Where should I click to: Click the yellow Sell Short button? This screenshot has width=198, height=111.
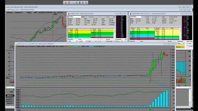180,47
